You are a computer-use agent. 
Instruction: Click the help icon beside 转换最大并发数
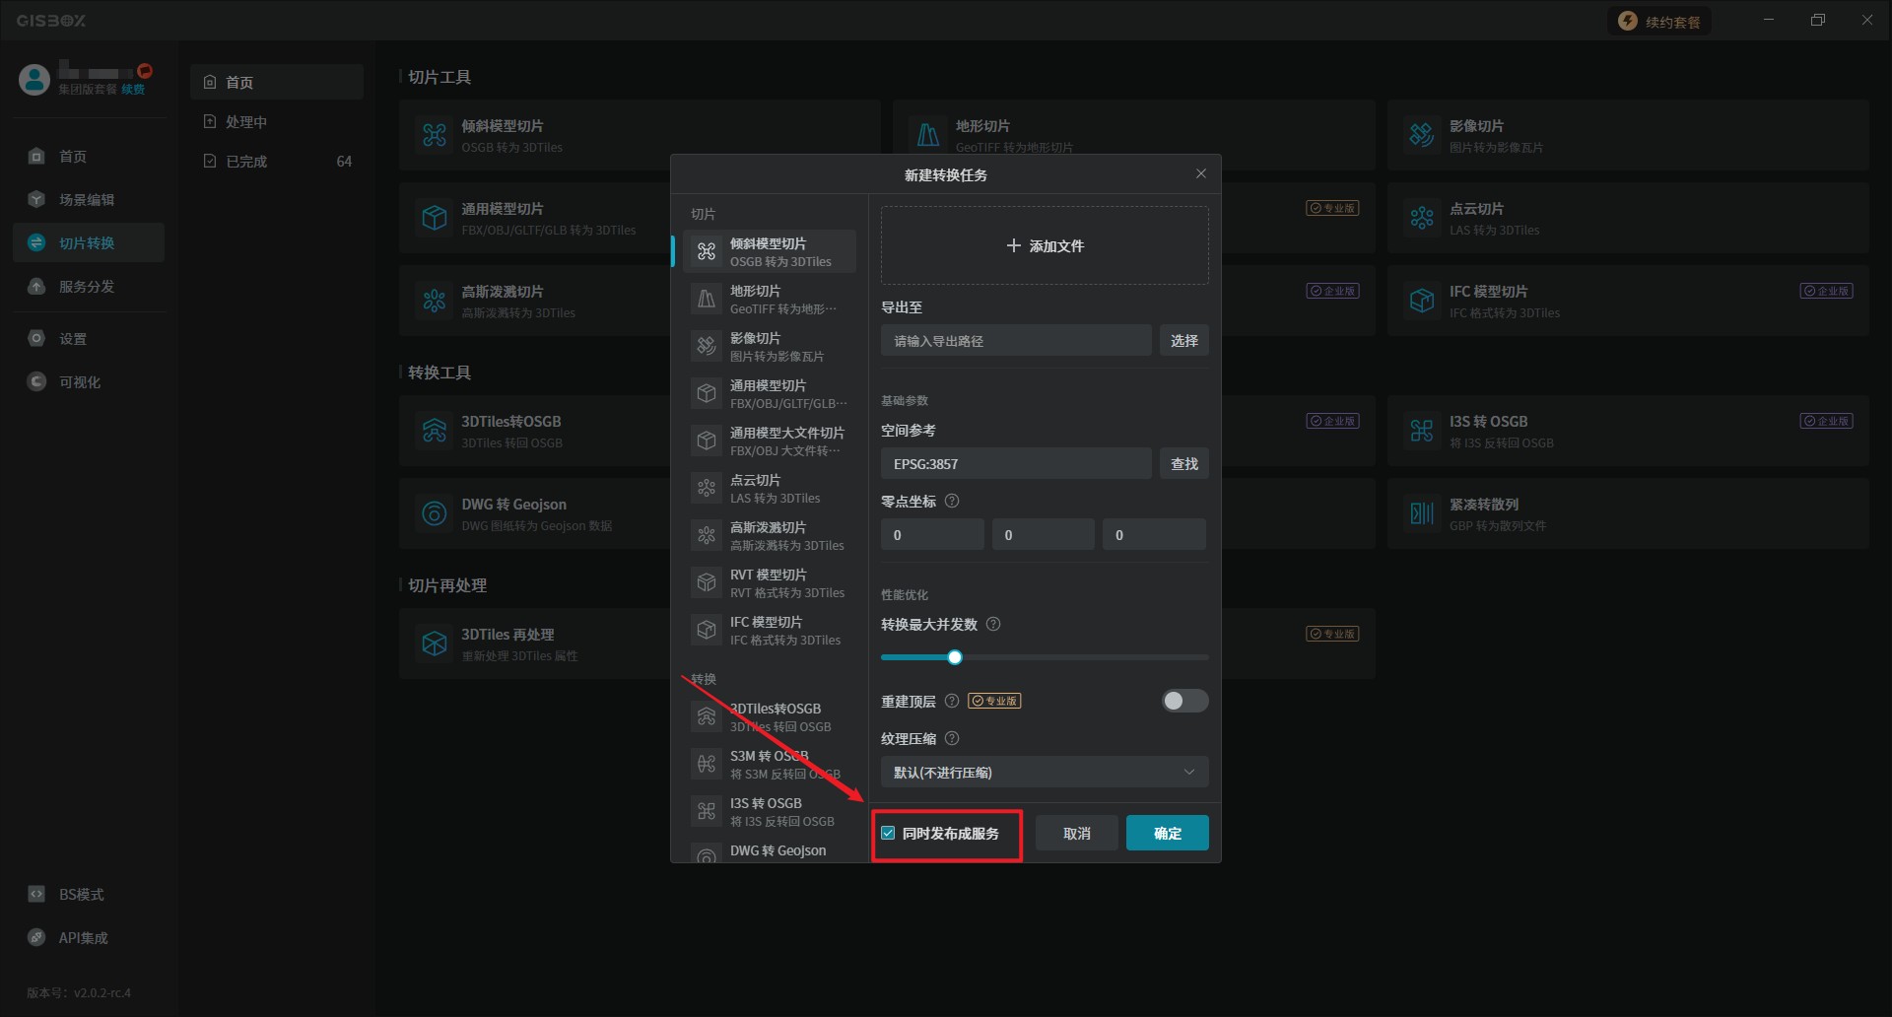tap(993, 625)
